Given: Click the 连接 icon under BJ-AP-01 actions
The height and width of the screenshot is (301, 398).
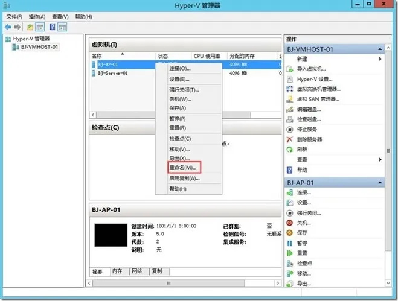Looking at the screenshot, I should (290, 192).
